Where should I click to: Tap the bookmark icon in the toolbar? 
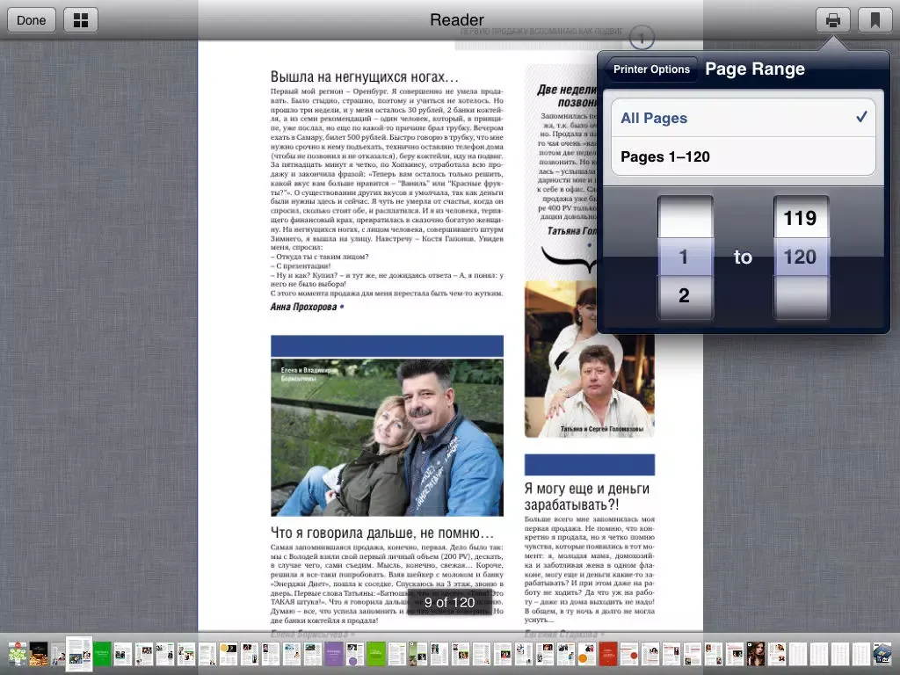click(x=875, y=21)
